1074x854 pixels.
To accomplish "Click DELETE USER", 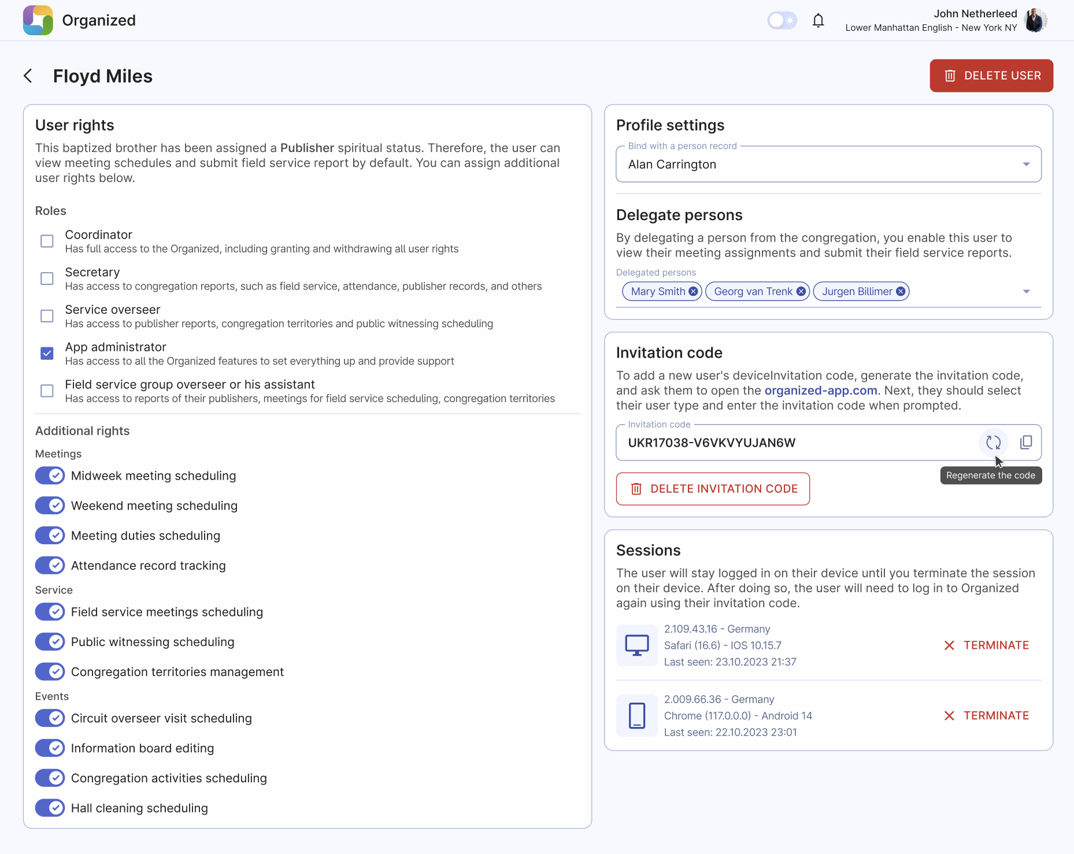I will [x=991, y=76].
